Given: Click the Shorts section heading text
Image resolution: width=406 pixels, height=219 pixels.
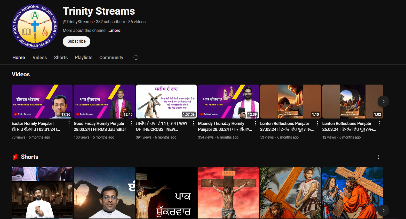Looking at the screenshot, I should click(29, 157).
